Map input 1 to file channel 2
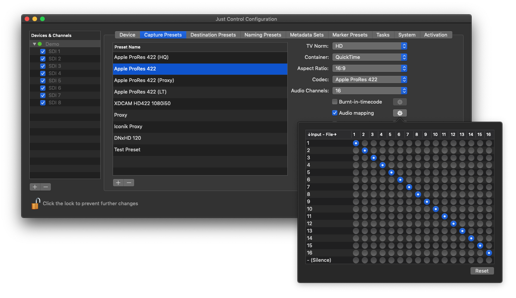 pyautogui.click(x=364, y=143)
